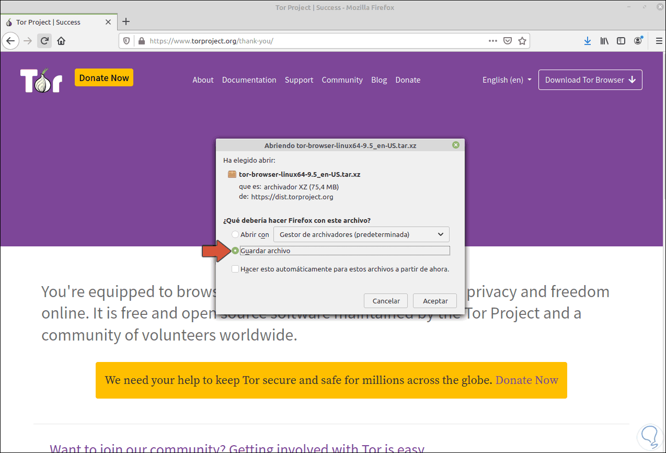The image size is (666, 453).
Task: Click file name tor-browser-linux64-9.5_en-US.tar.xz
Action: [300, 174]
